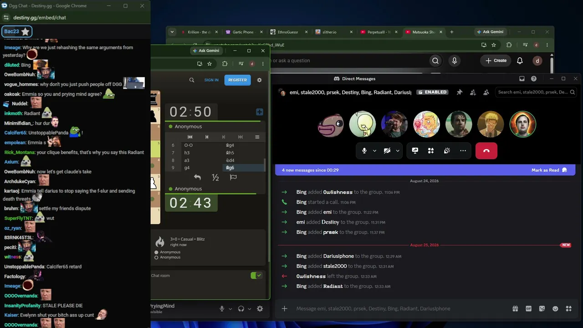Open the Discord inbox

click(x=522, y=79)
